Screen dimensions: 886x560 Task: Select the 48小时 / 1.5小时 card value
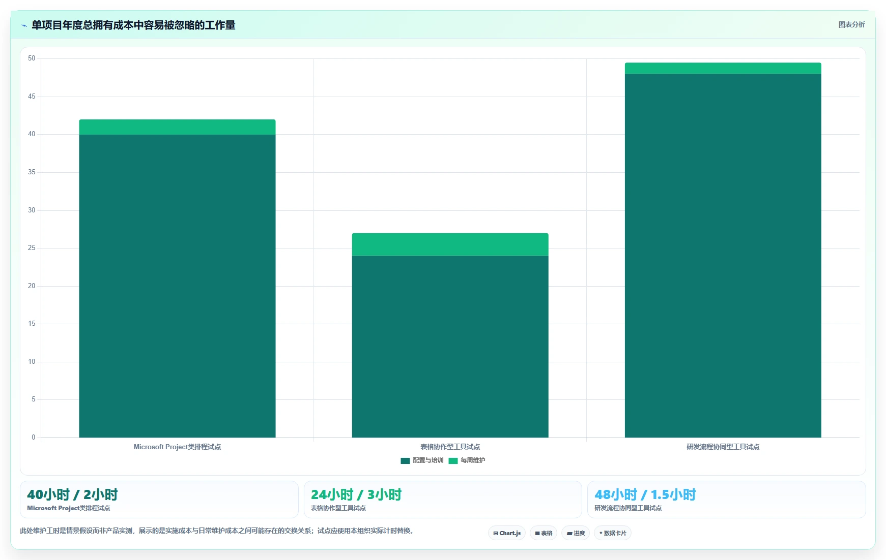click(645, 494)
